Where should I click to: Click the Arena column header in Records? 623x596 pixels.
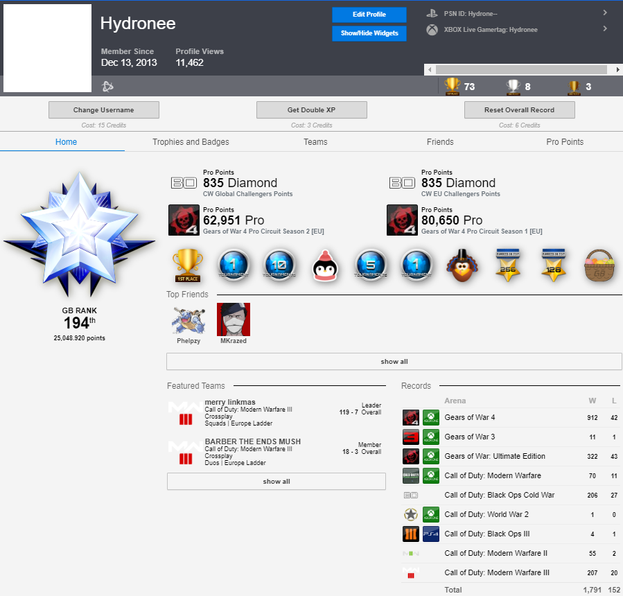455,401
